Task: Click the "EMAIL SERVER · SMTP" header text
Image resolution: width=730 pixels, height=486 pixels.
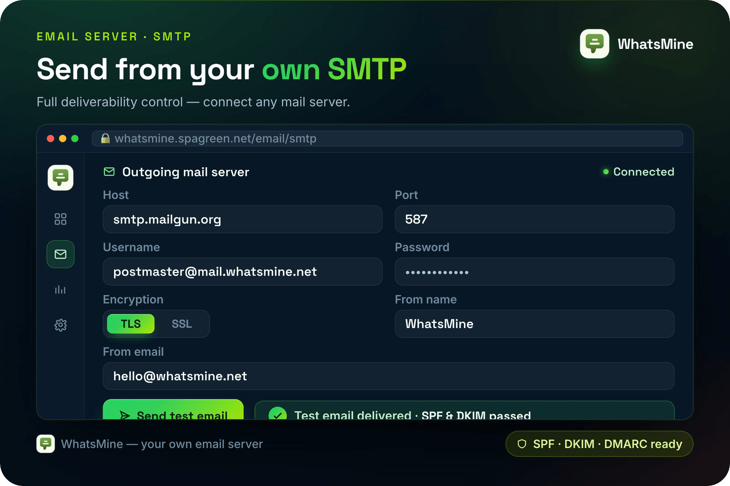Action: tap(114, 36)
